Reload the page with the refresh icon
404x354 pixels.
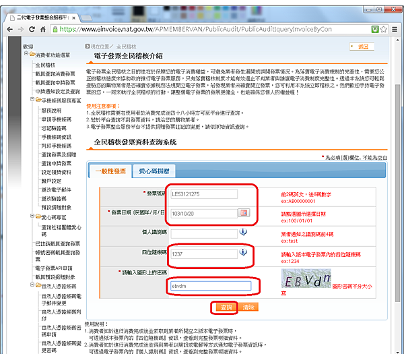click(x=32, y=30)
